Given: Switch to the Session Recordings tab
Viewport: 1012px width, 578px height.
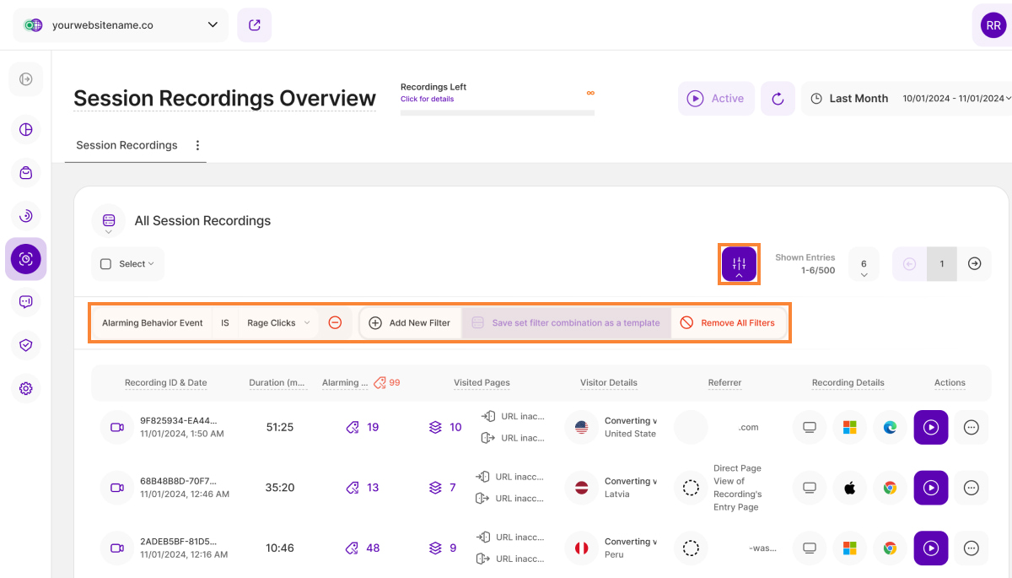Looking at the screenshot, I should click(126, 145).
